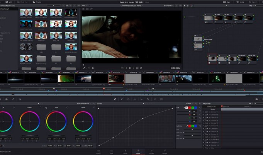Viewport: 263px width, 155px height.
Task: Expand Corrector 2 in Keyframes list
Action: 209,115
